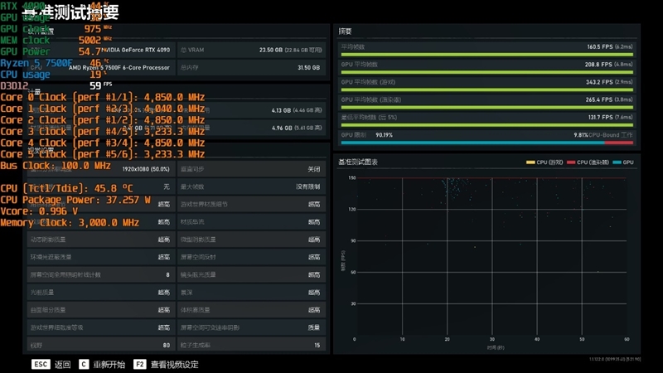Click the GPU 平均帧数 (渲染器) 265.4 FPS bar

[x=486, y=108]
